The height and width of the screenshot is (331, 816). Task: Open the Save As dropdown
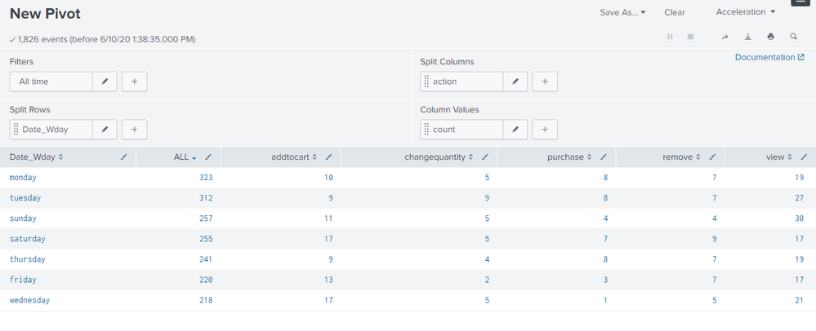[x=622, y=12]
